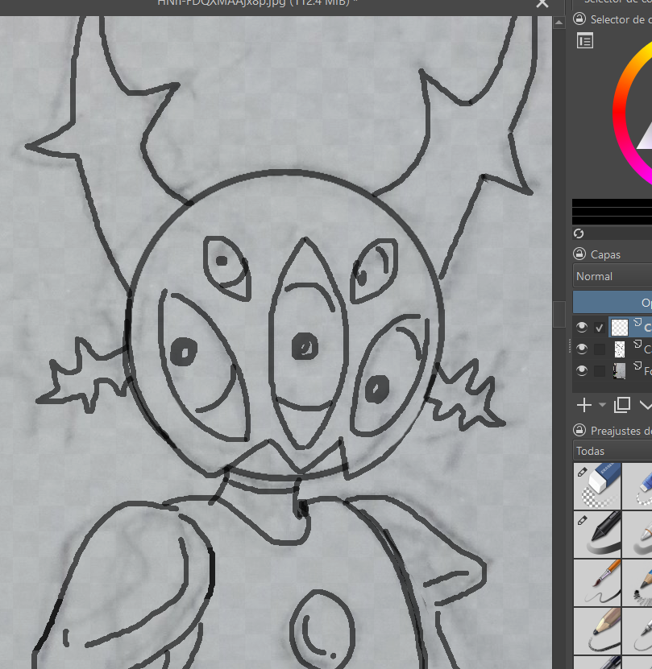Hide the middle speckled layer
652x669 pixels.
[x=582, y=349]
